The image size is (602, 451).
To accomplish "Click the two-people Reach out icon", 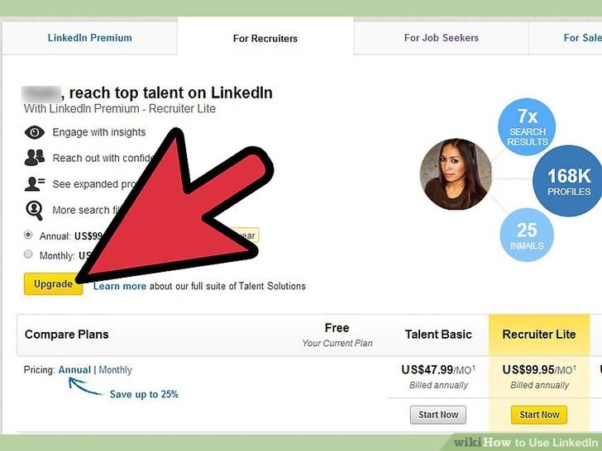I will (x=35, y=157).
